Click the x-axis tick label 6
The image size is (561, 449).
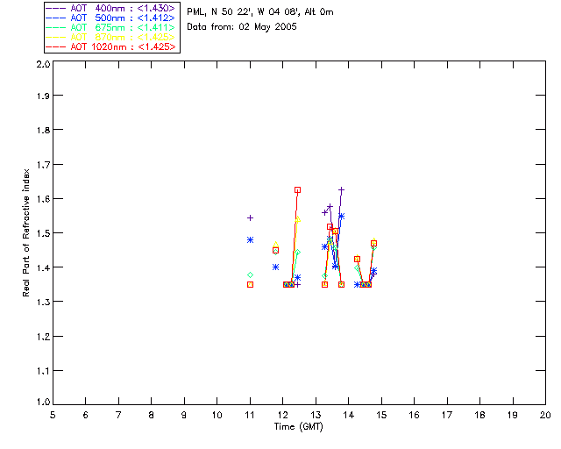pyautogui.click(x=86, y=415)
